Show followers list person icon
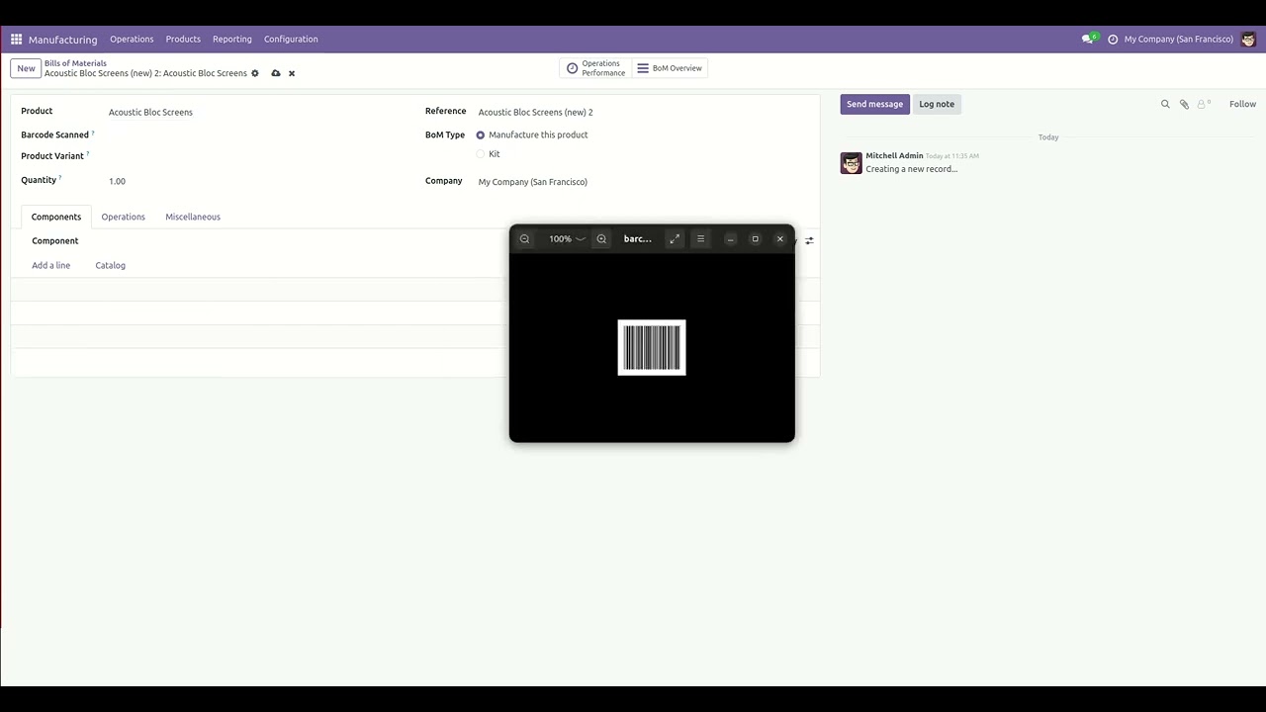1266x712 pixels. [1204, 104]
